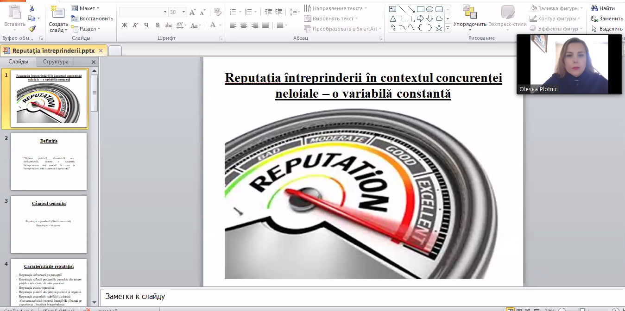Select the Cut scissors icon

pyautogui.click(x=32, y=8)
